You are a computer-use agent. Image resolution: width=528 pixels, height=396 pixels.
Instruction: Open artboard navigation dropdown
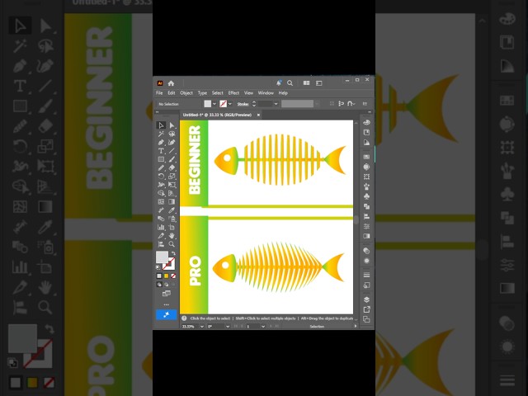(263, 327)
